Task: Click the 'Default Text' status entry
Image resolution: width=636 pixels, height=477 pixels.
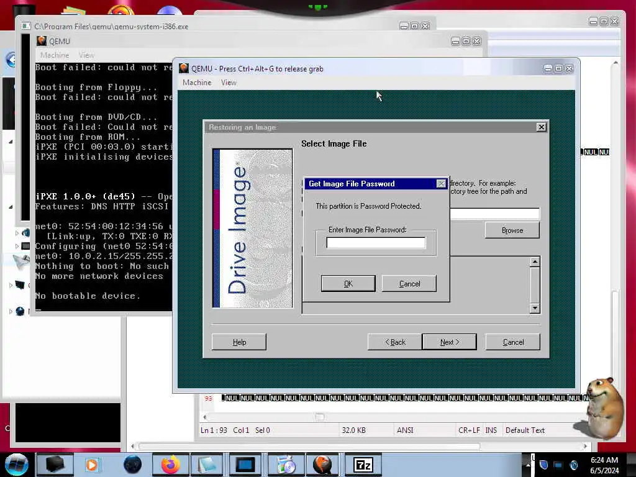Action: [x=525, y=430]
